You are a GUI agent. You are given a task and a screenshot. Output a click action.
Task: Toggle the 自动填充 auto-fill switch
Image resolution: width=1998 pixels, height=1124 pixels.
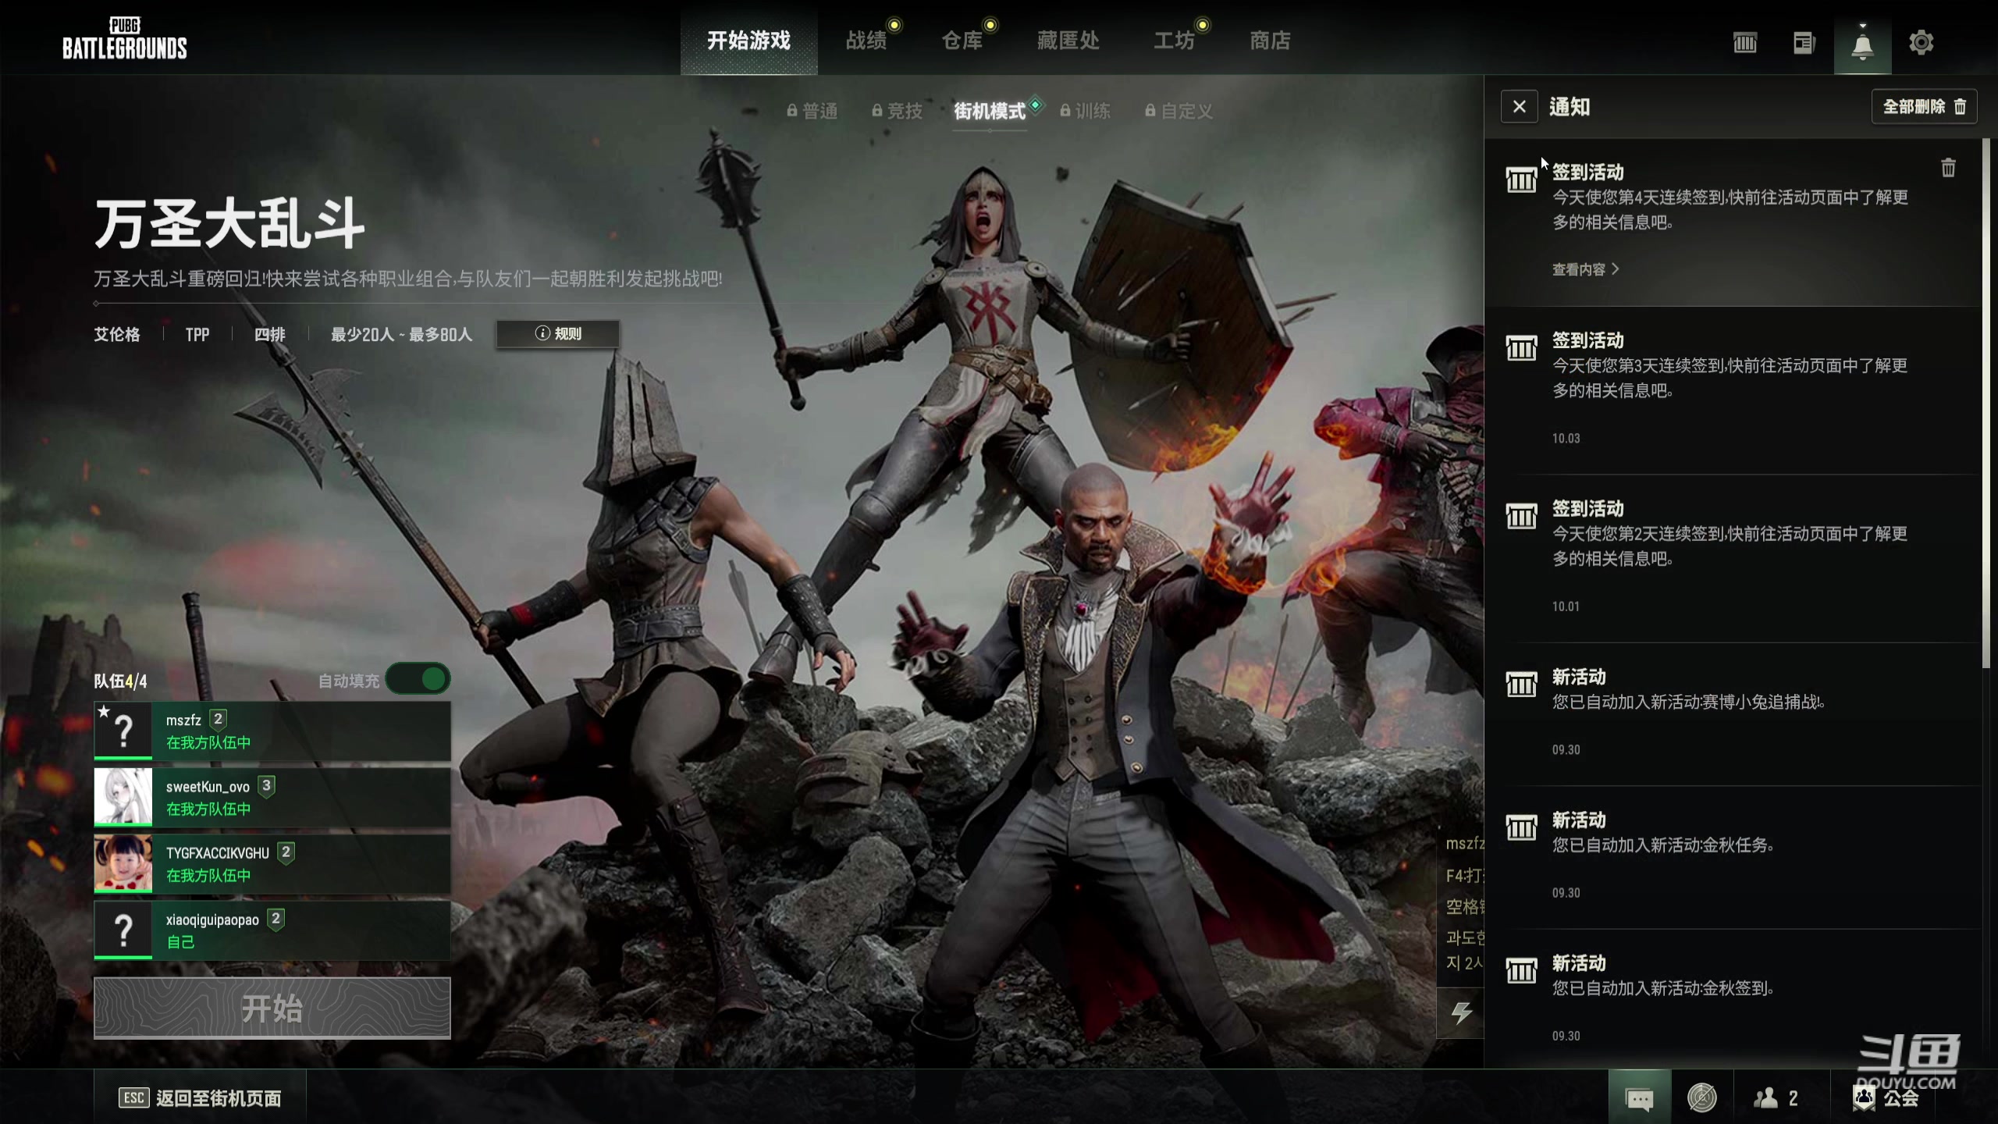point(418,679)
